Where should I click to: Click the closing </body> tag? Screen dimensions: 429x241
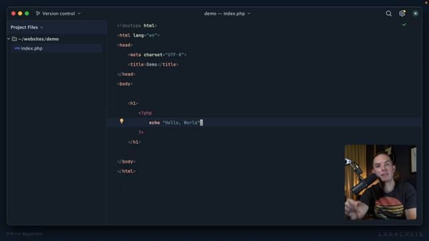pyautogui.click(x=126, y=161)
